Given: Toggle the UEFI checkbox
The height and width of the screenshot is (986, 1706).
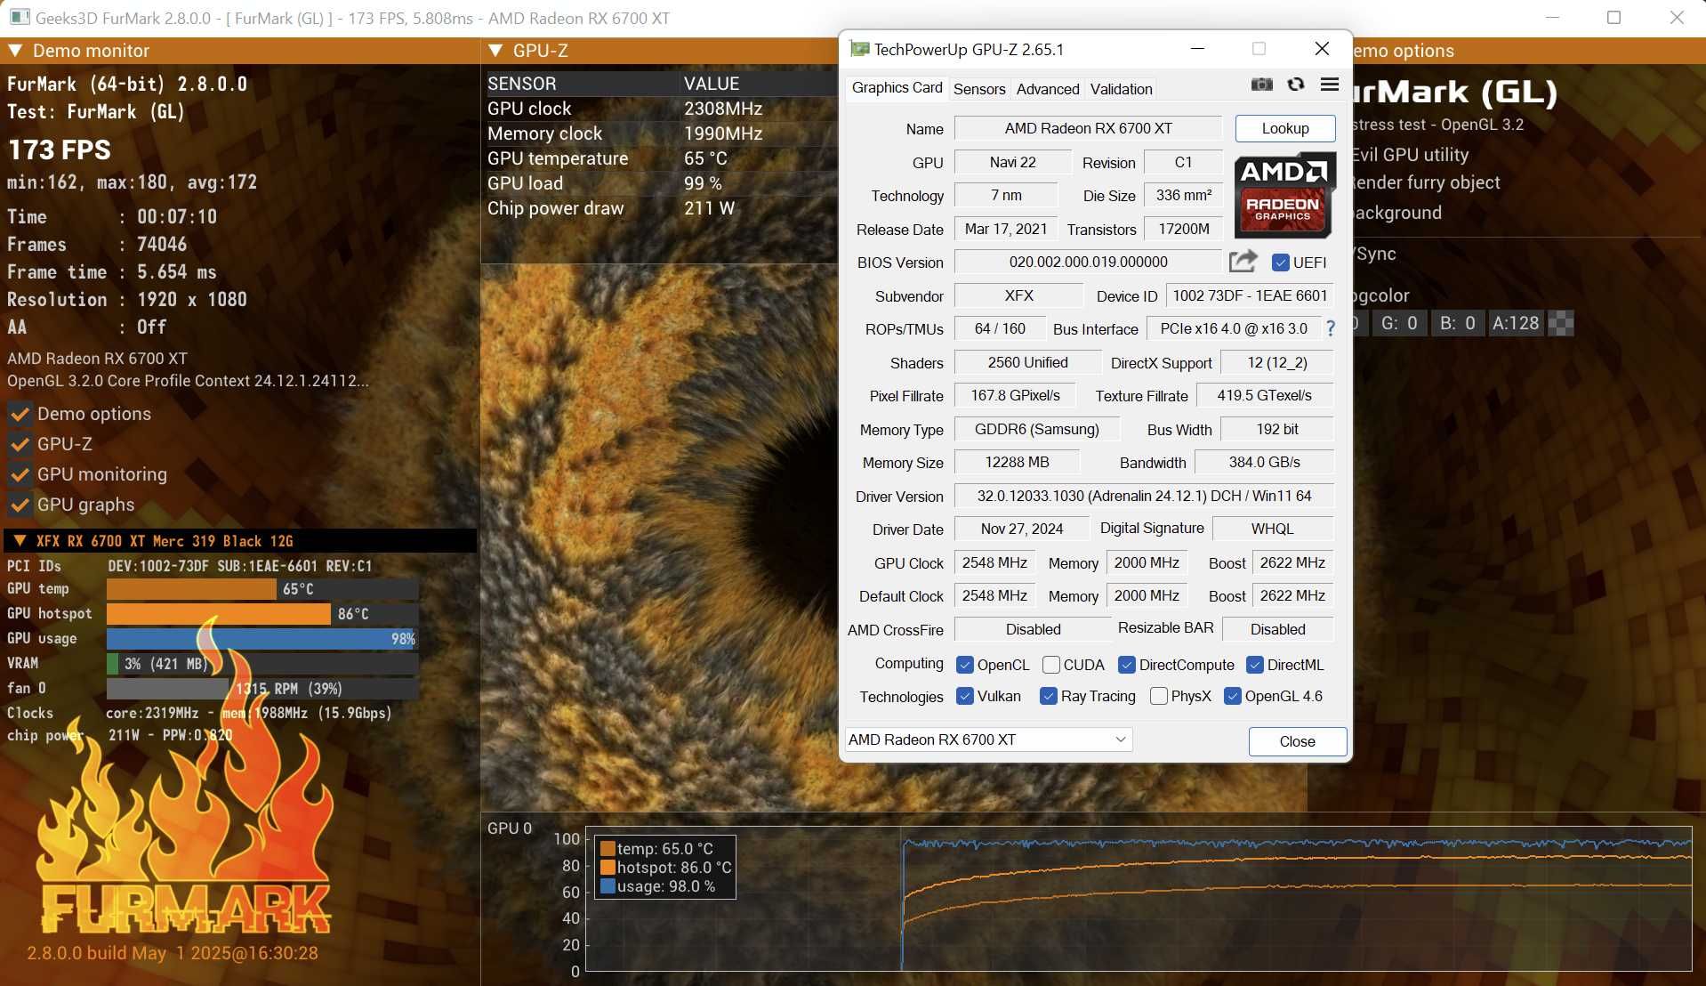Looking at the screenshot, I should point(1281,263).
